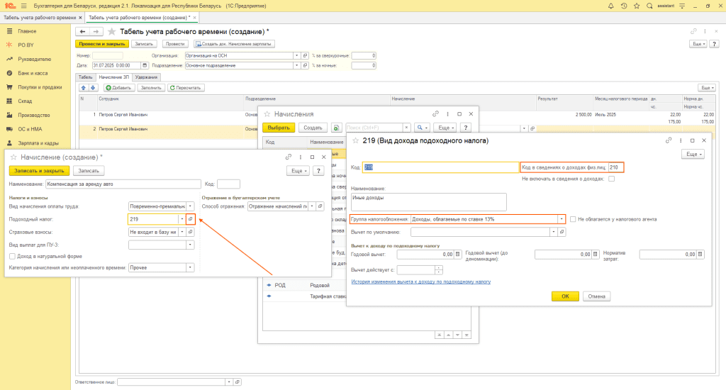Toggle Не облагается у налогового агента
Image resolution: width=726 pixels, height=390 pixels.
pos(573,219)
